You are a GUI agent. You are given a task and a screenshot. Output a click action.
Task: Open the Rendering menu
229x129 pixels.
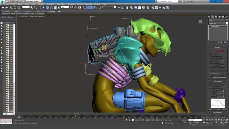pos(71,4)
